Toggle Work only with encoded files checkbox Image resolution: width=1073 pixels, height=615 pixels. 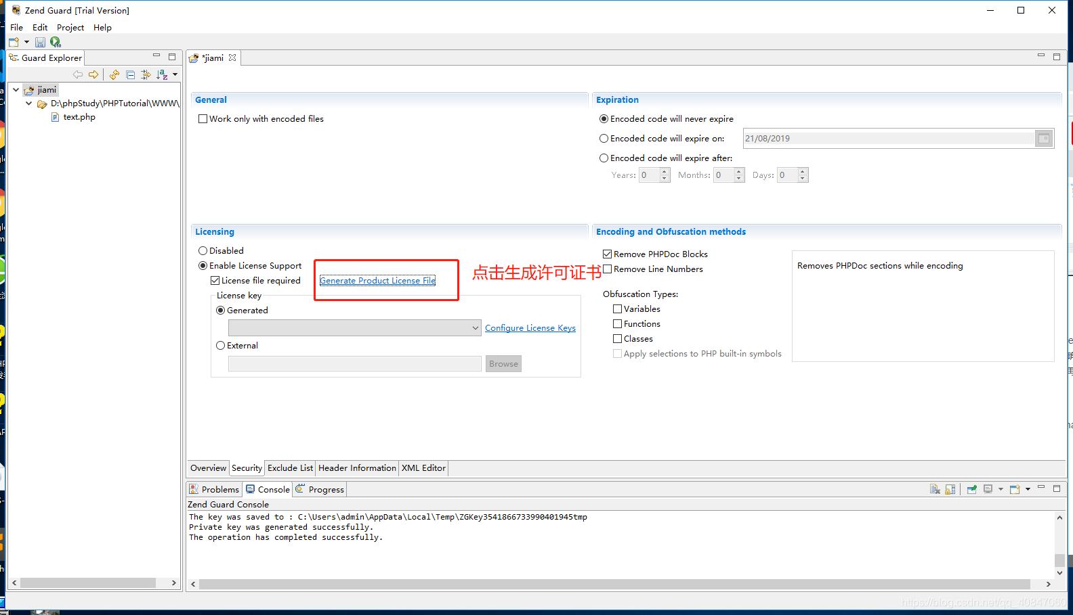(x=203, y=119)
